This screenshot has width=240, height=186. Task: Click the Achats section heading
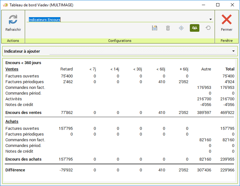(x=12, y=122)
